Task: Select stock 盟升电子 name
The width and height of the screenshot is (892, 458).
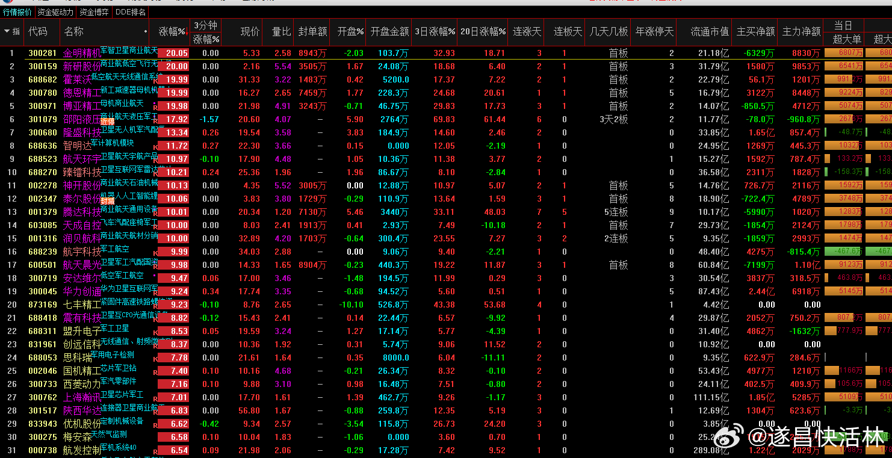Action: click(82, 331)
